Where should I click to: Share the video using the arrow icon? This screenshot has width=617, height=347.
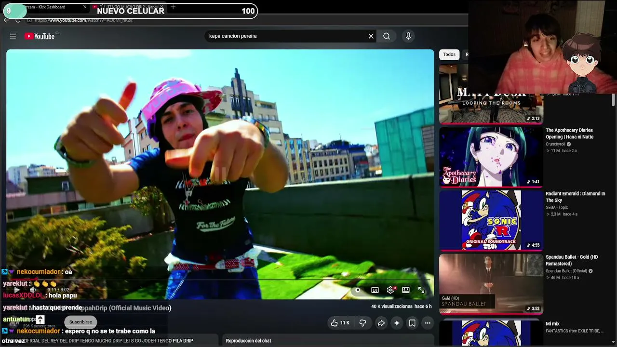point(381,323)
